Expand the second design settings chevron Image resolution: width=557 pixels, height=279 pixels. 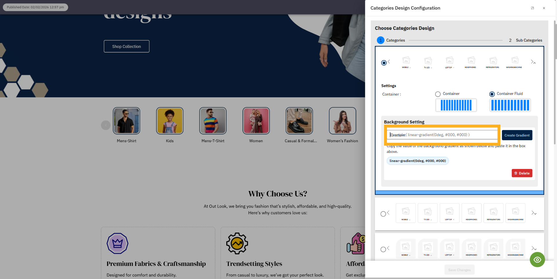pos(535,214)
